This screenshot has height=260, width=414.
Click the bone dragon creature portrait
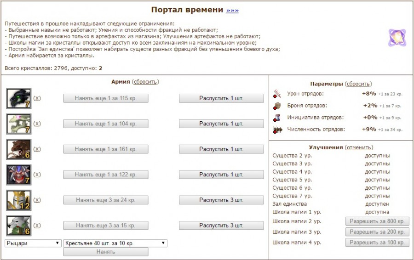[19, 124]
